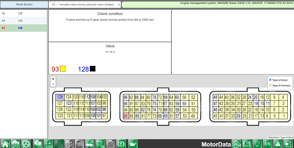Viewport: 294px width, 148px height.
Task: Open the pin 93 component dropdown
Action: (85, 5)
